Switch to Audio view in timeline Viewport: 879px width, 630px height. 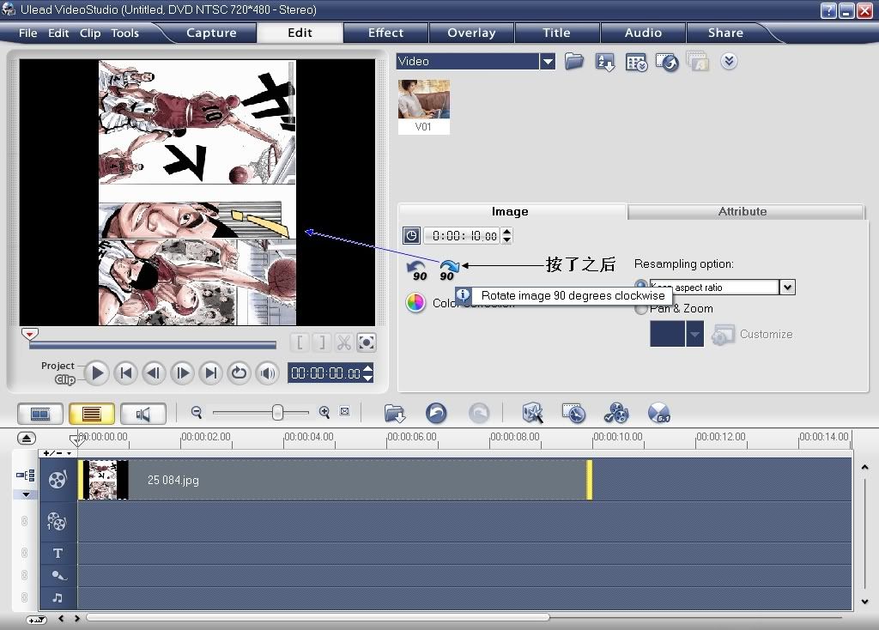pos(142,414)
